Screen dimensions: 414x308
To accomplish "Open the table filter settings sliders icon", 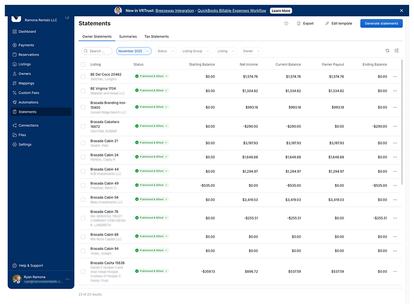I will [397, 51].
